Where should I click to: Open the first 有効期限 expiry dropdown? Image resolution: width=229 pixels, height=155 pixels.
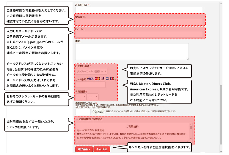81,97
